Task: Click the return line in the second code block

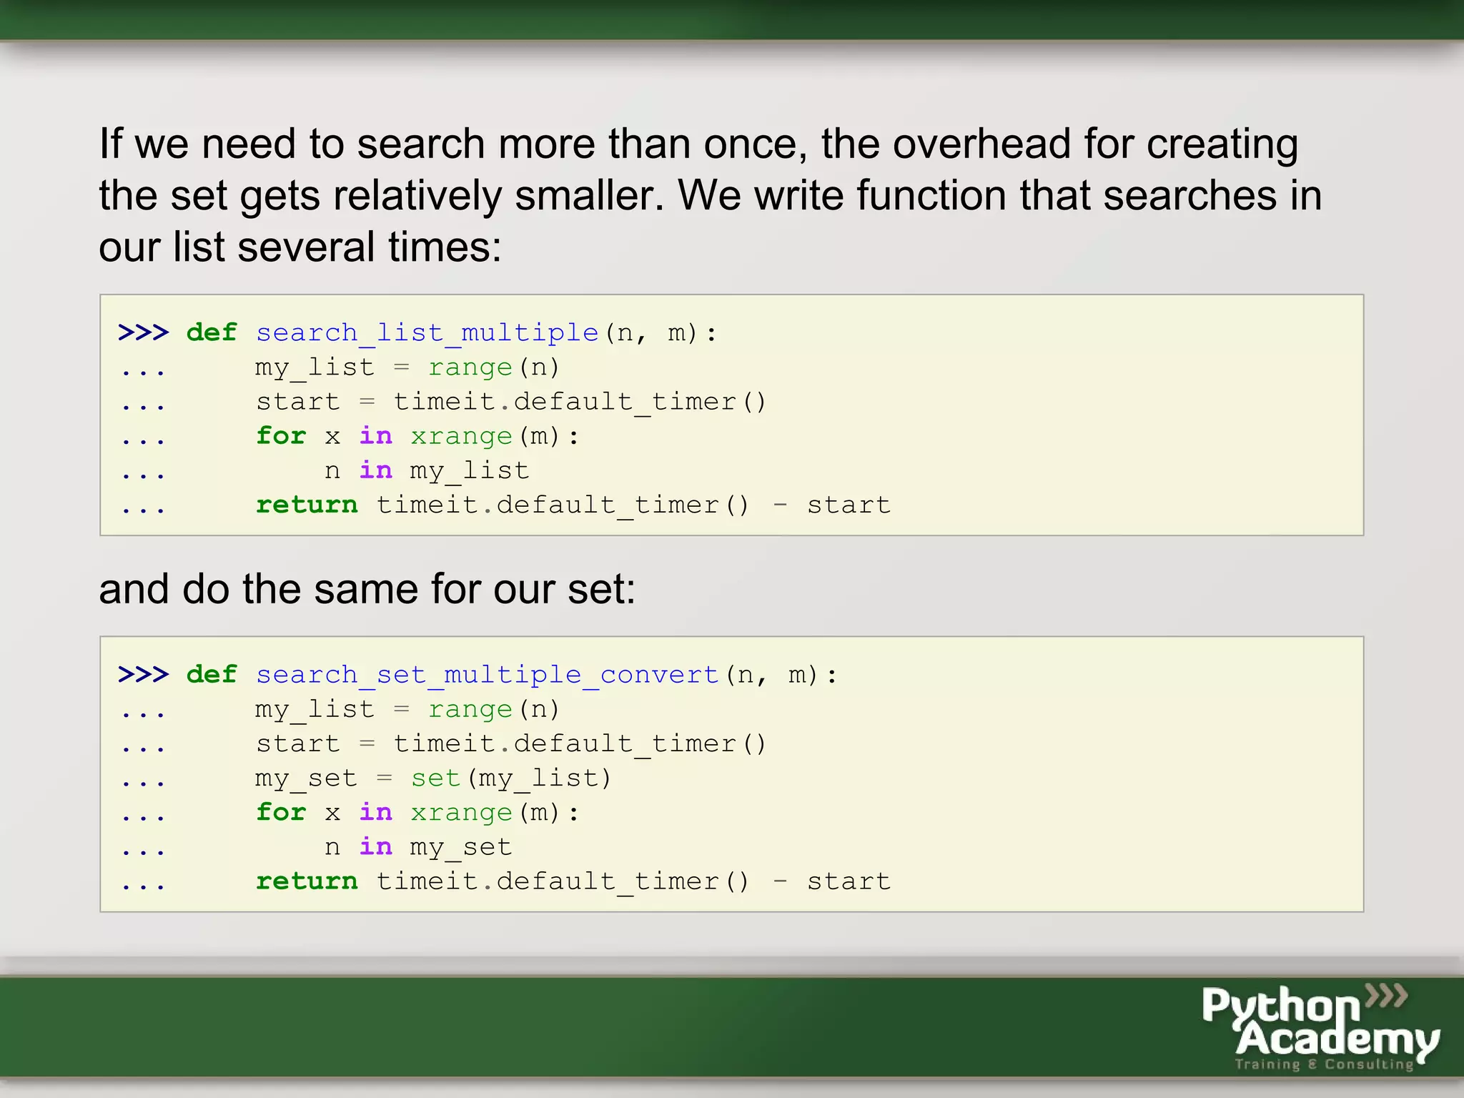Action: click(x=573, y=881)
